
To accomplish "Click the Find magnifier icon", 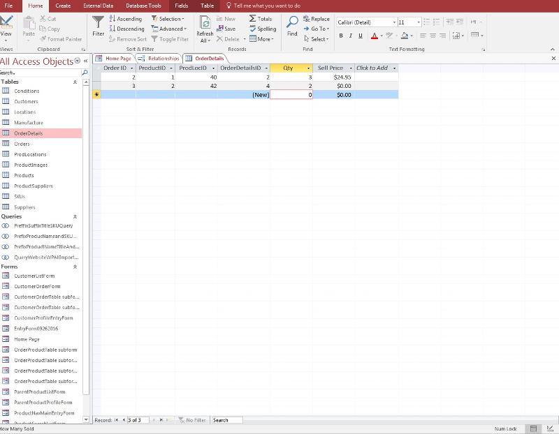I will [x=292, y=23].
